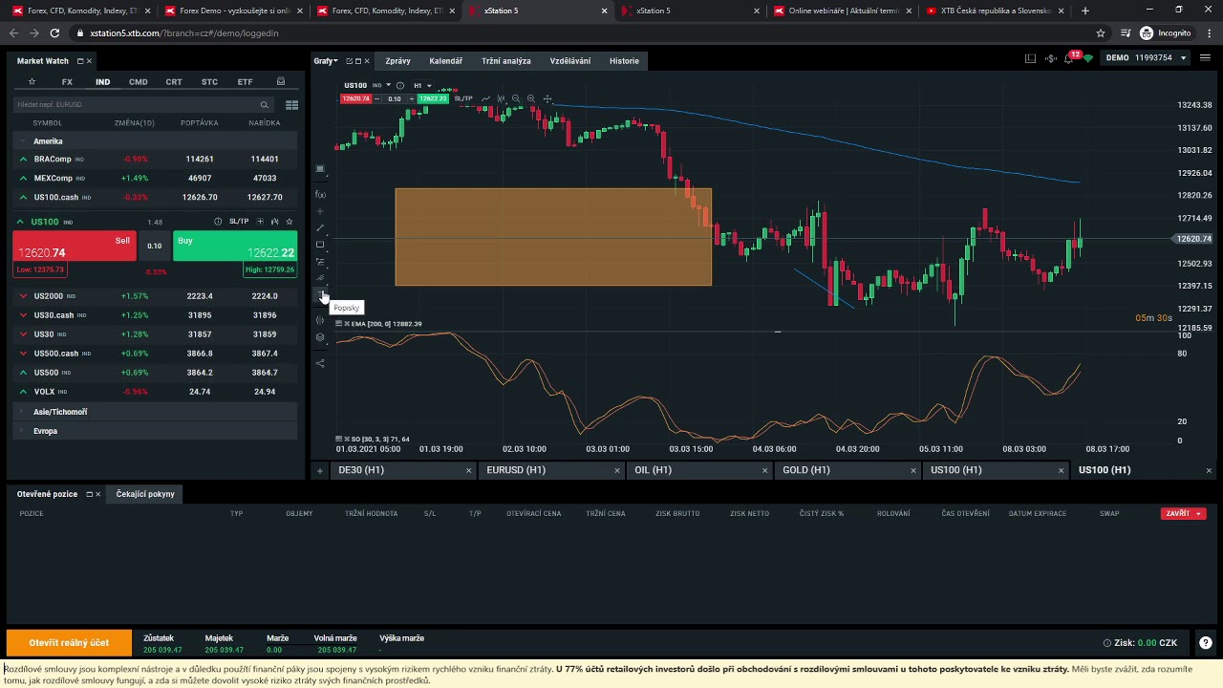Switch to the ETF tab

245,82
